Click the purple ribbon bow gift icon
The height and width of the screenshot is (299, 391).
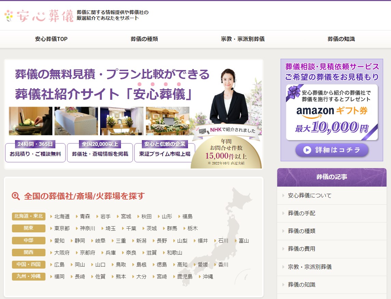pos(293,92)
